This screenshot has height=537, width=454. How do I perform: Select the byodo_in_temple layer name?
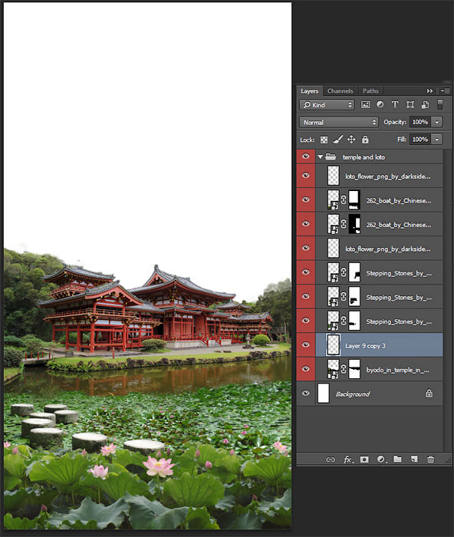[x=397, y=370]
